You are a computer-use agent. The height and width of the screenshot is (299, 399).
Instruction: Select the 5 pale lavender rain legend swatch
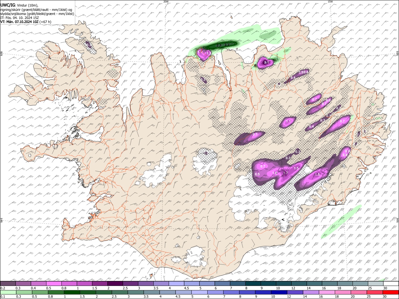coord(199,292)
